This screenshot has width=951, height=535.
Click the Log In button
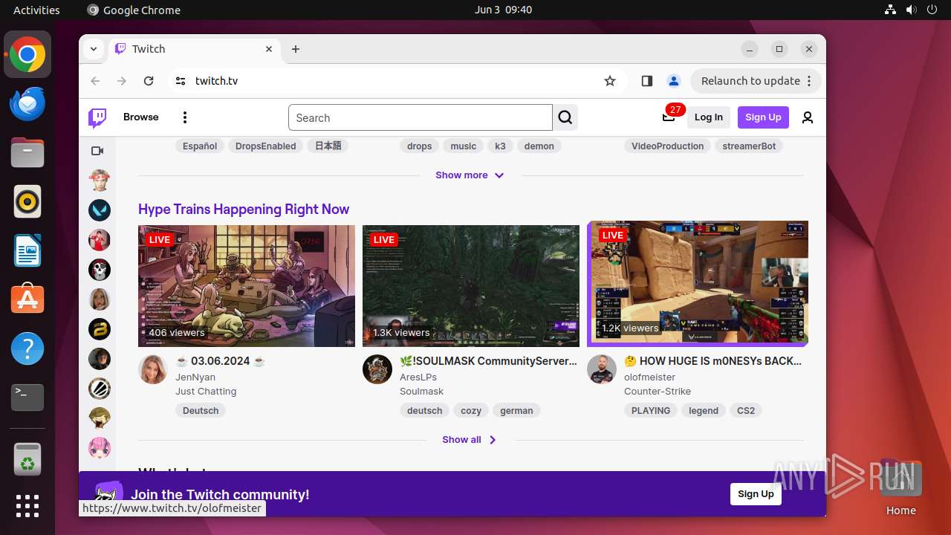tap(709, 117)
